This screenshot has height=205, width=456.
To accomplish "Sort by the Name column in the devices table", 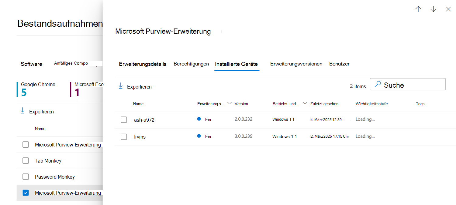I will (138, 104).
